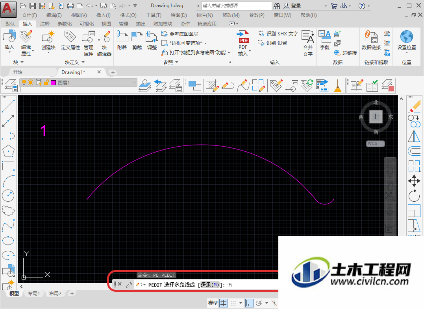Select the Circle tool in the left toolbar

pos(8,195)
